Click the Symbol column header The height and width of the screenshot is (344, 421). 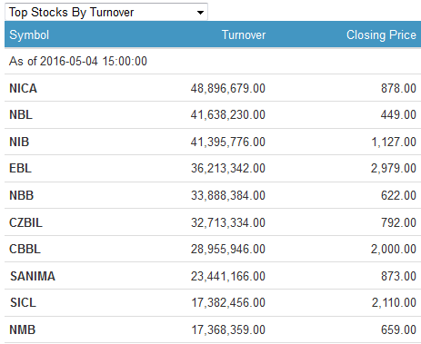pos(29,35)
